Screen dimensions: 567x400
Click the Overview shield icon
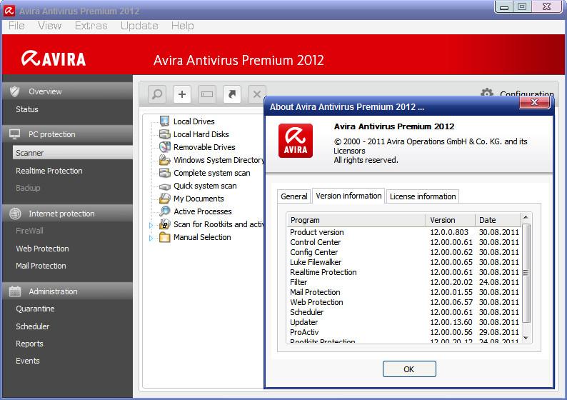15,91
